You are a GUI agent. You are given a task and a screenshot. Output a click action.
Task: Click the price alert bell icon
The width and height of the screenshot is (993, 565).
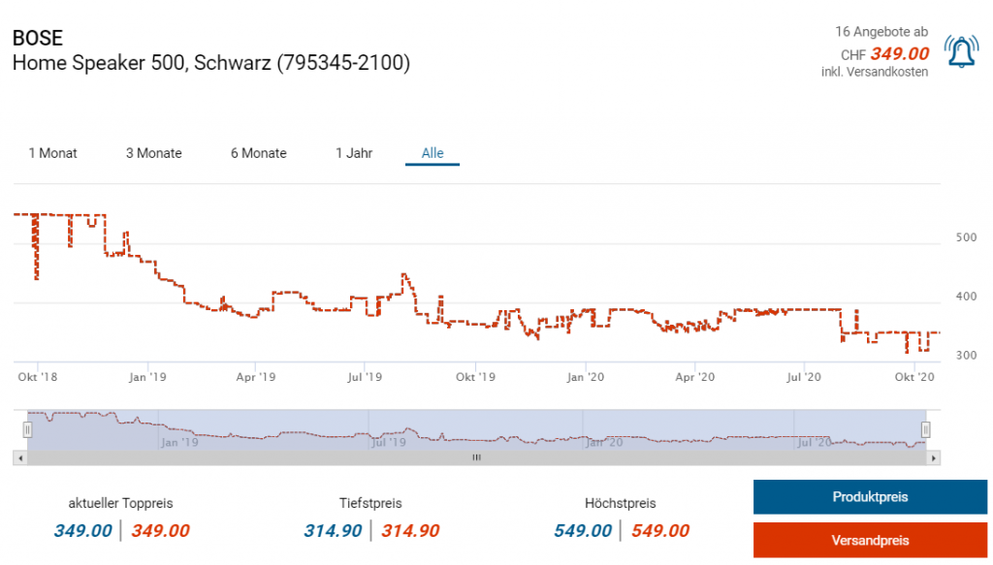pyautogui.click(x=960, y=51)
